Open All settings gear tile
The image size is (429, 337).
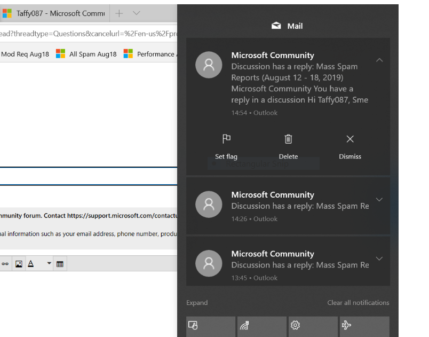click(313, 327)
